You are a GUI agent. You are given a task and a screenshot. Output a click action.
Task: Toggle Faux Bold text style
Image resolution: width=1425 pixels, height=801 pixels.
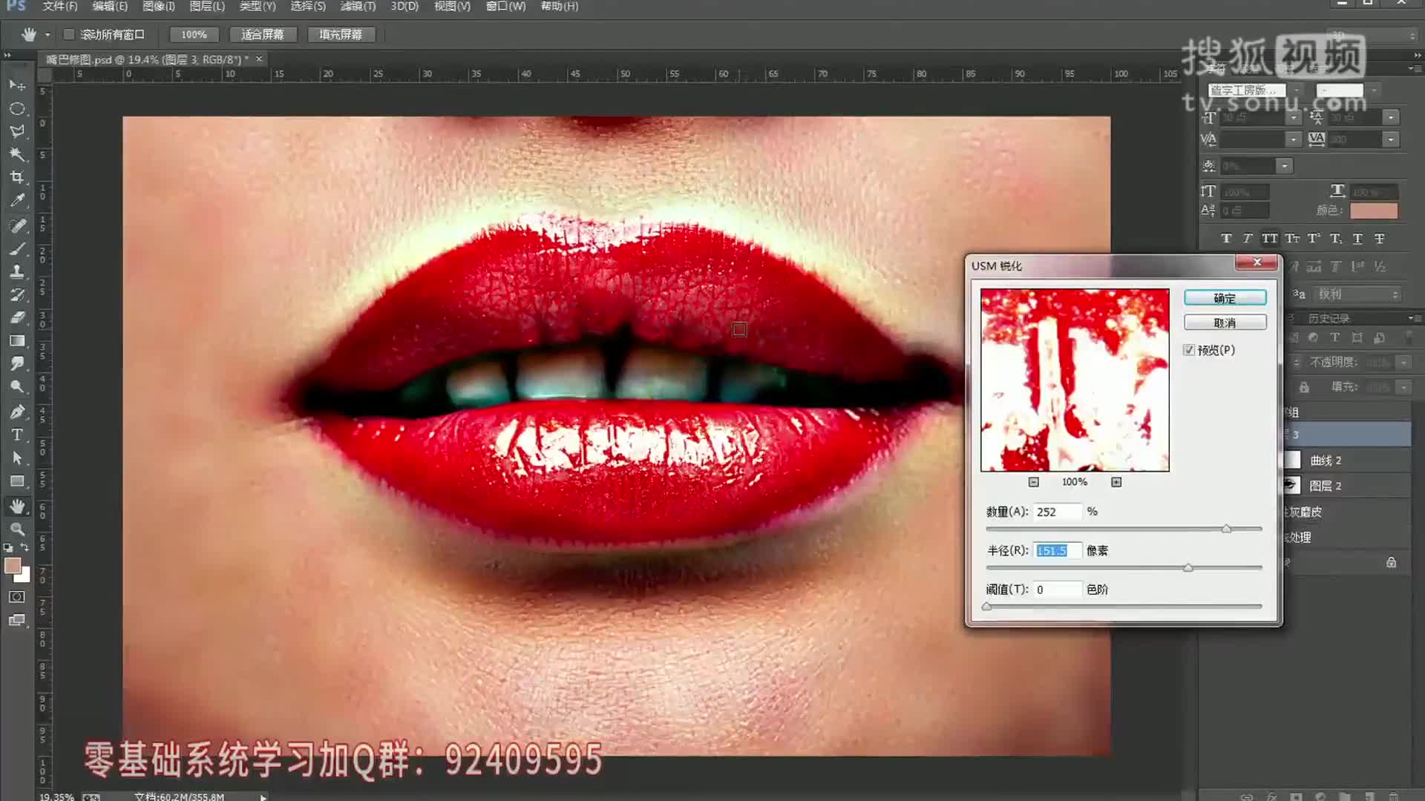(x=1226, y=239)
